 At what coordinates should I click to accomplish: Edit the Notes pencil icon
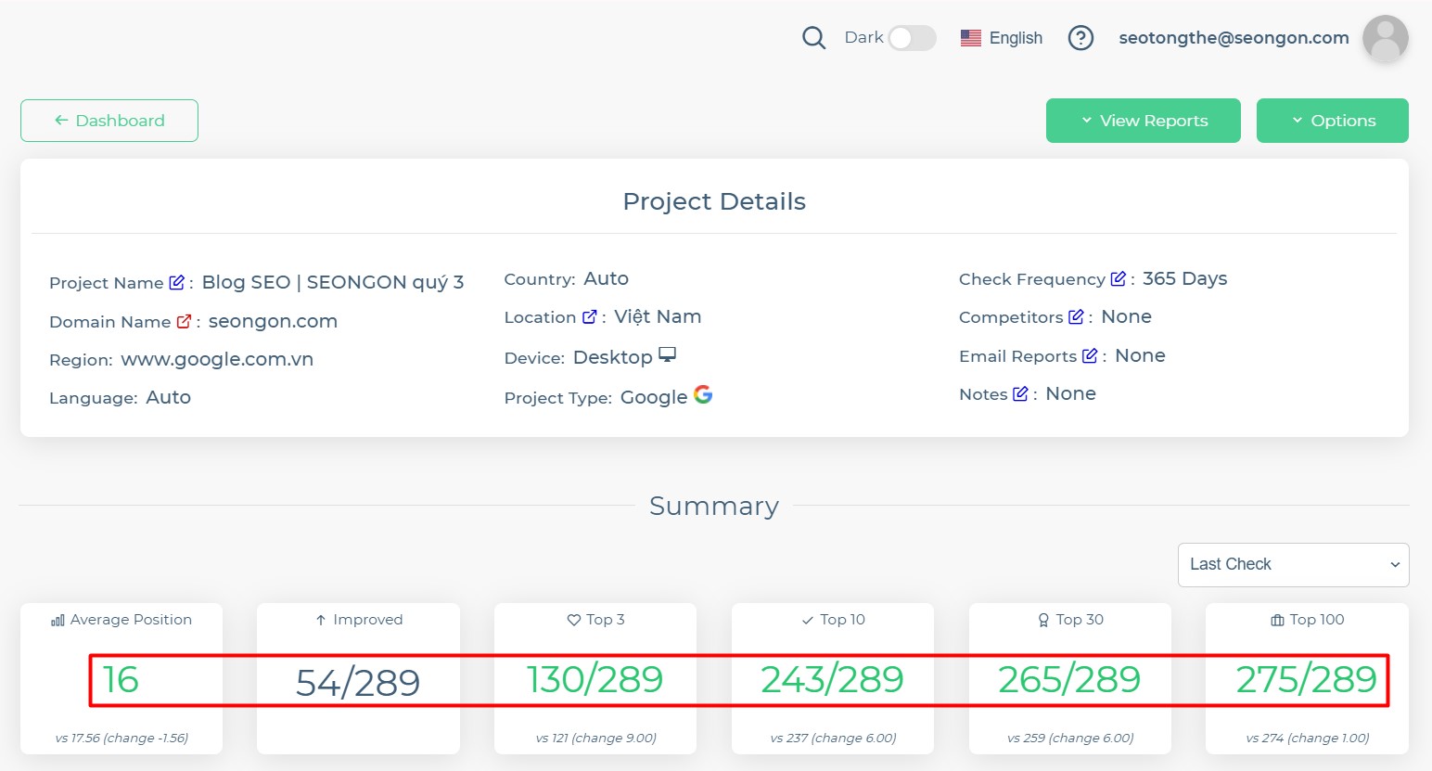[1020, 393]
